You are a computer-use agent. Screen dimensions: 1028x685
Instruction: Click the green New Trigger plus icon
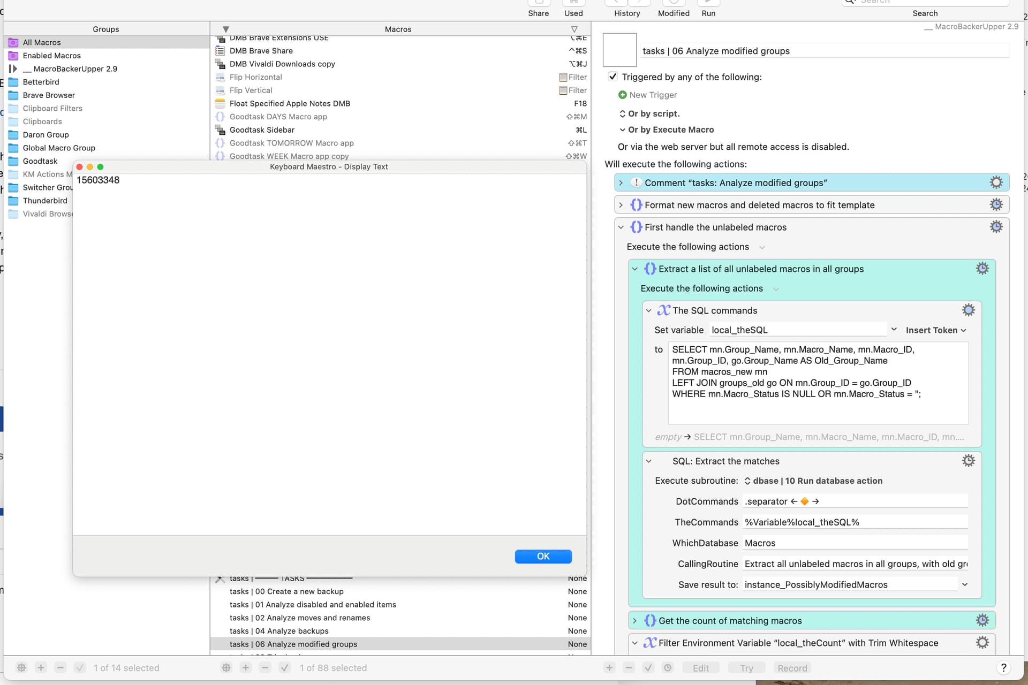coord(622,95)
